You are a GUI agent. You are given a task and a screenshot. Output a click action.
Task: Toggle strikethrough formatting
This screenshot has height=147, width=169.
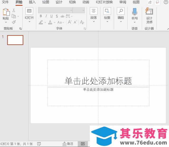click(x=62, y=16)
